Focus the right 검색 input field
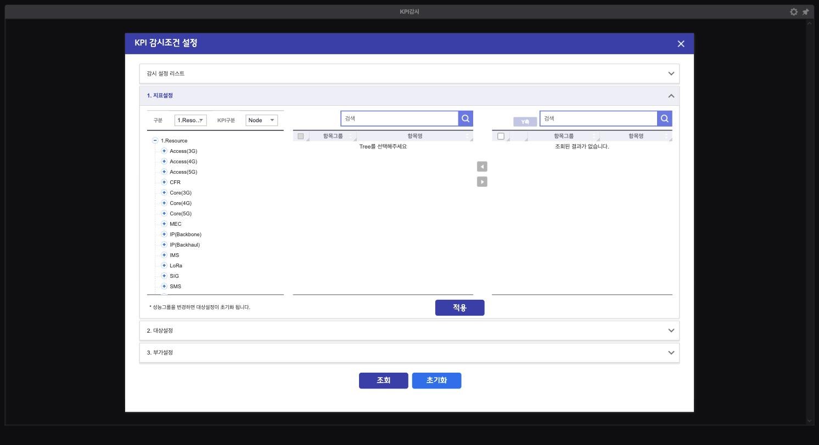 (598, 118)
